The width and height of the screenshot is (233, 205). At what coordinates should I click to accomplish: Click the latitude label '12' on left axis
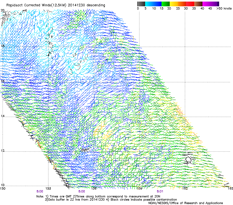pos(3,151)
